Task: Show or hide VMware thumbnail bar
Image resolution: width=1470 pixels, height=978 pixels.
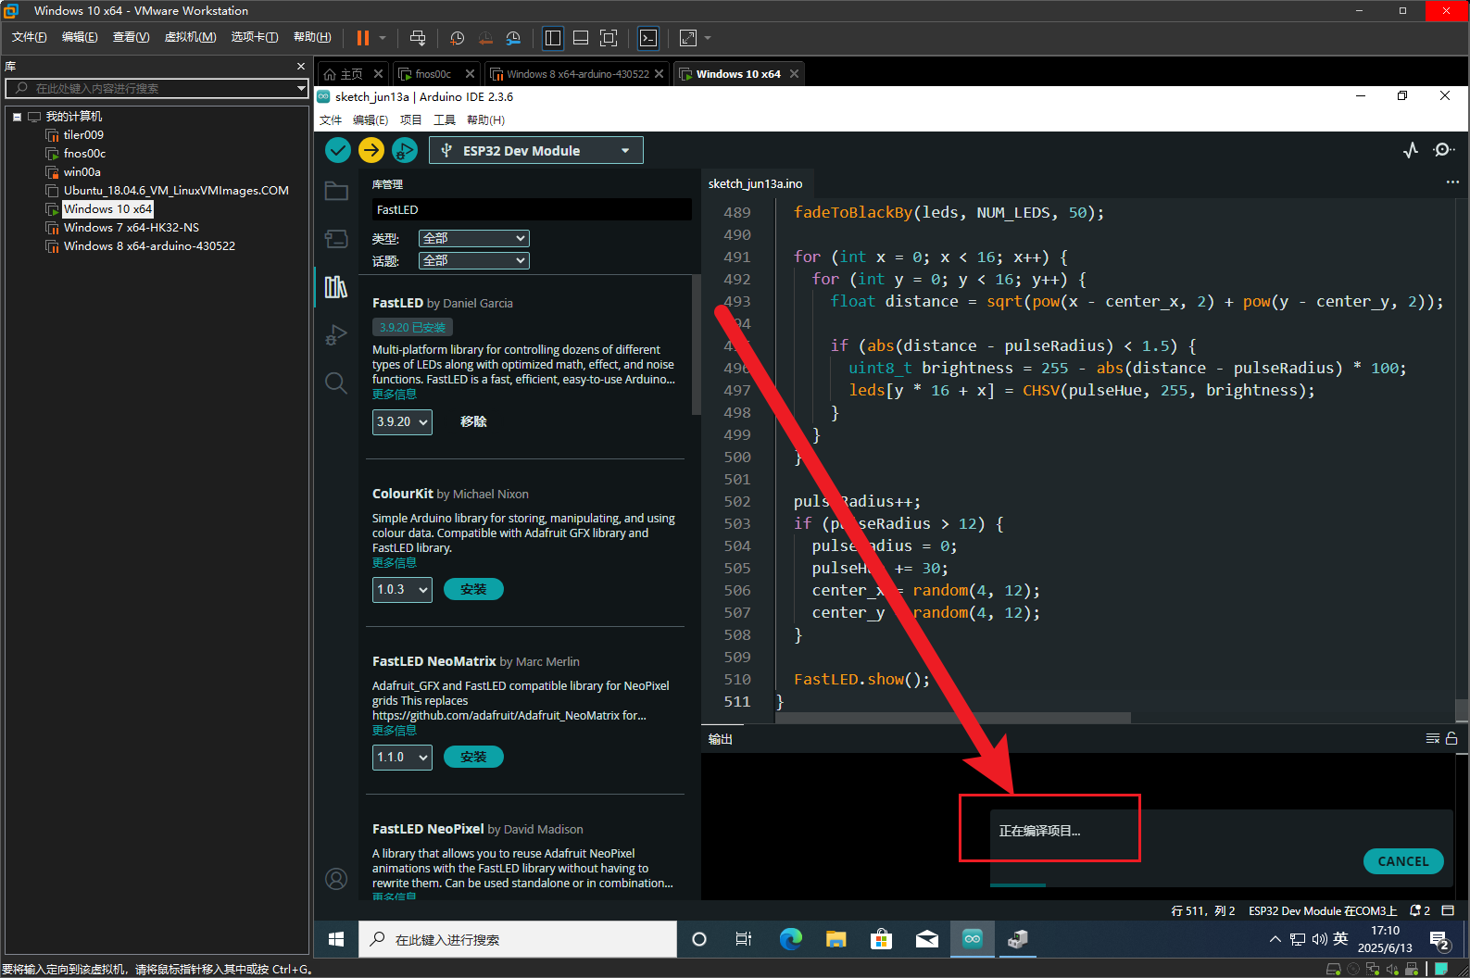Action: [581, 38]
